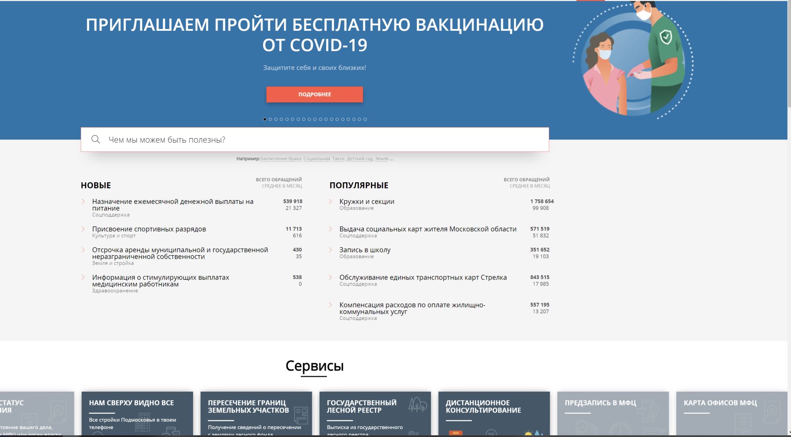
Task: Click the Заключение брака example link
Action: pyautogui.click(x=281, y=159)
